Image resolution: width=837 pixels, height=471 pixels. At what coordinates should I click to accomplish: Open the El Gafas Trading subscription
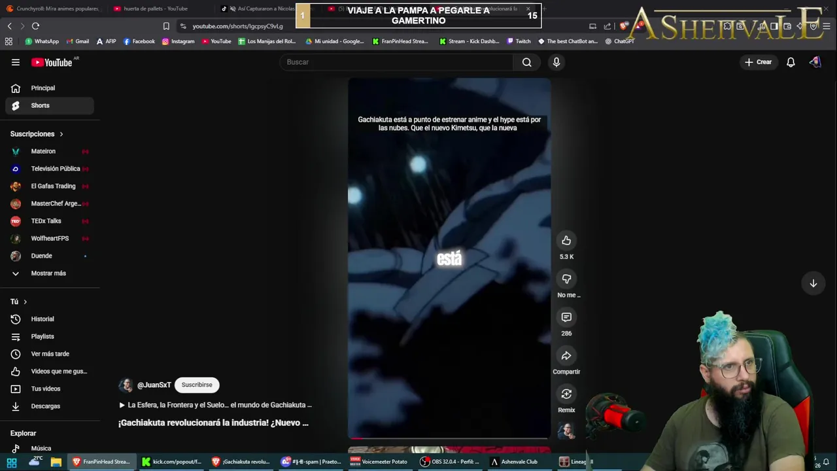click(50, 186)
